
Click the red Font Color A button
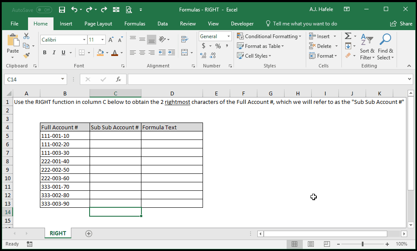115,52
